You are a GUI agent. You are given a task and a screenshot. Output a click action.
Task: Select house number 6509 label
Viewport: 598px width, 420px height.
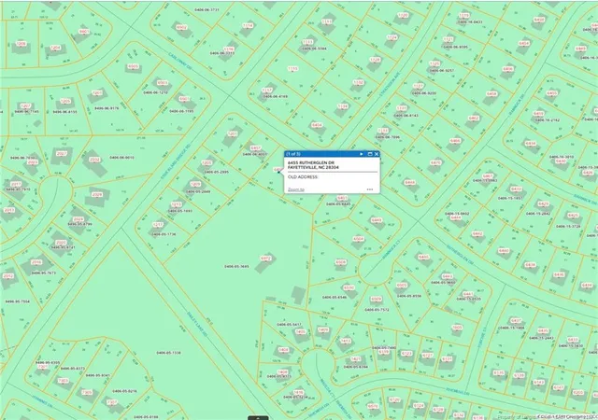click(376, 300)
